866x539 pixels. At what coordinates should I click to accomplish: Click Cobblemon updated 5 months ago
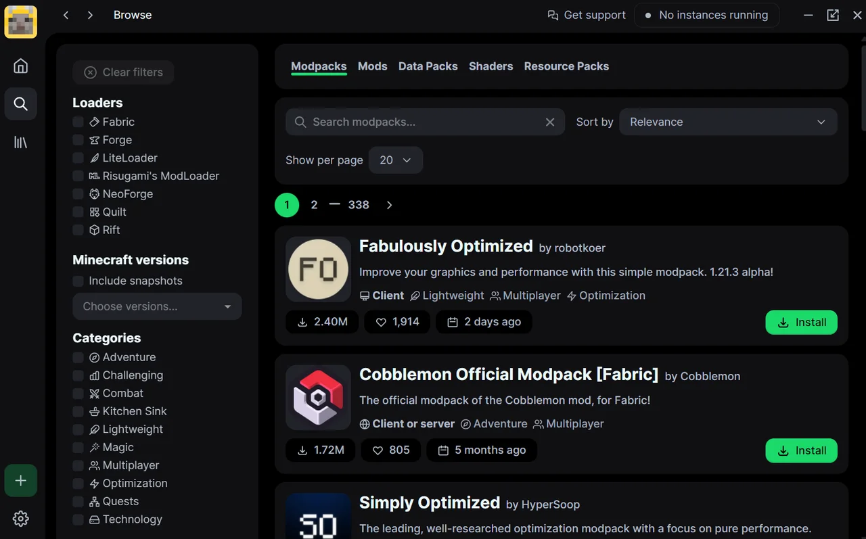(x=482, y=450)
